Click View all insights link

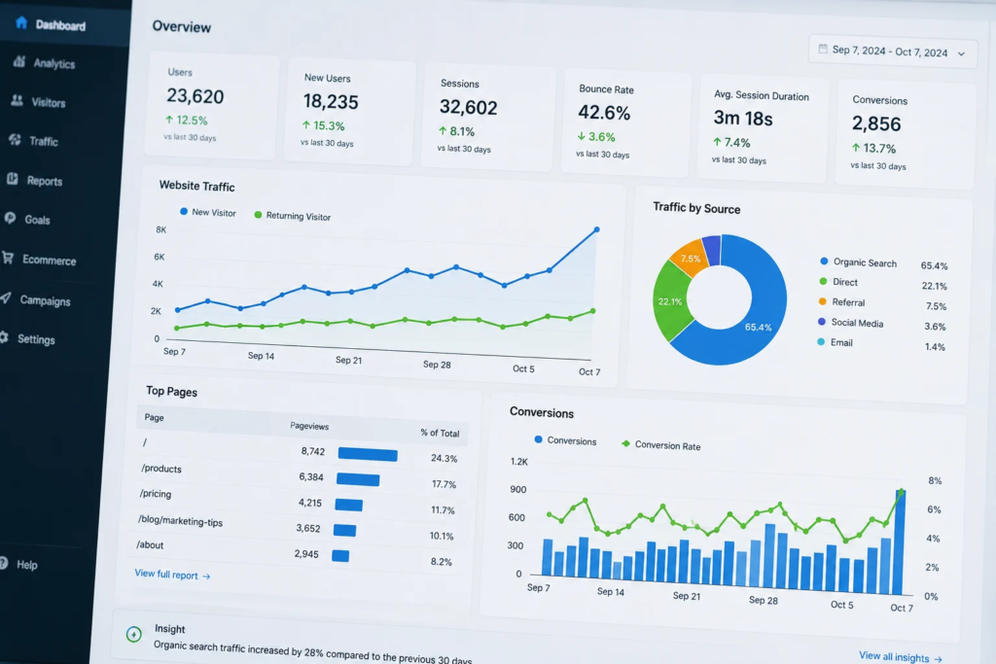coord(900,657)
